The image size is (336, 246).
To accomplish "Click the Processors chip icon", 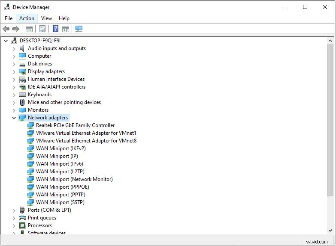I will point(22,225).
